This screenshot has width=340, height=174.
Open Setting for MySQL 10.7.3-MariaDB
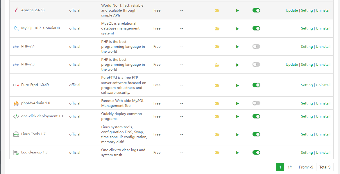pyautogui.click(x=307, y=28)
